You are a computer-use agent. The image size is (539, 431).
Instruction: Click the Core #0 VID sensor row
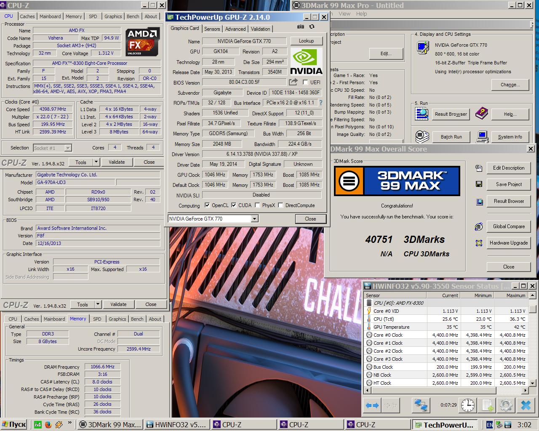pyautogui.click(x=446, y=311)
